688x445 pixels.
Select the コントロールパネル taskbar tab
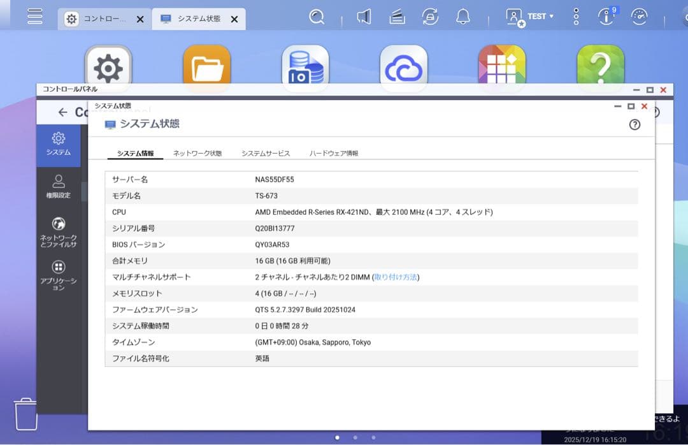tap(102, 18)
